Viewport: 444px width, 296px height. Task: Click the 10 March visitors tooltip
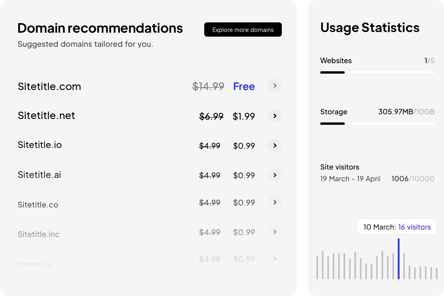point(397,227)
